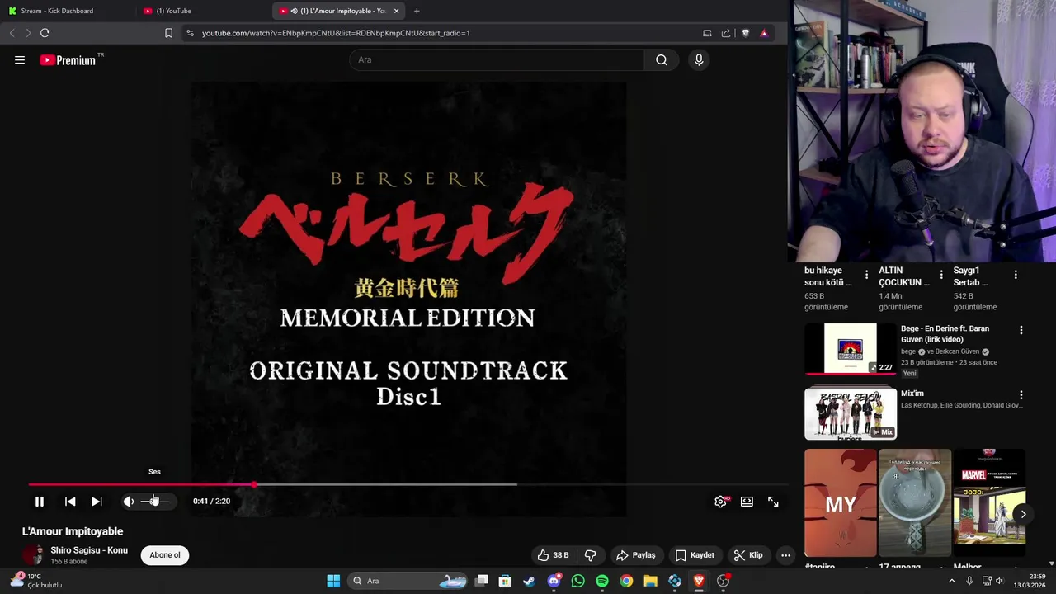Screen dimensions: 1056x594
Task: Click the cast/install icon in address bar
Action: pyautogui.click(x=707, y=33)
